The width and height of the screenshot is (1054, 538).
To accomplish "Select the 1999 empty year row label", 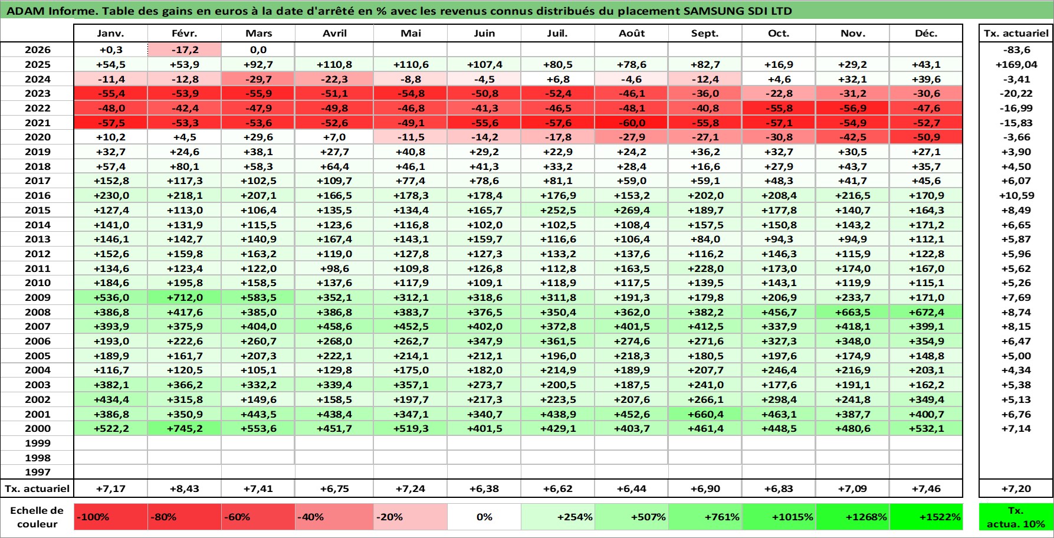I will (x=37, y=443).
